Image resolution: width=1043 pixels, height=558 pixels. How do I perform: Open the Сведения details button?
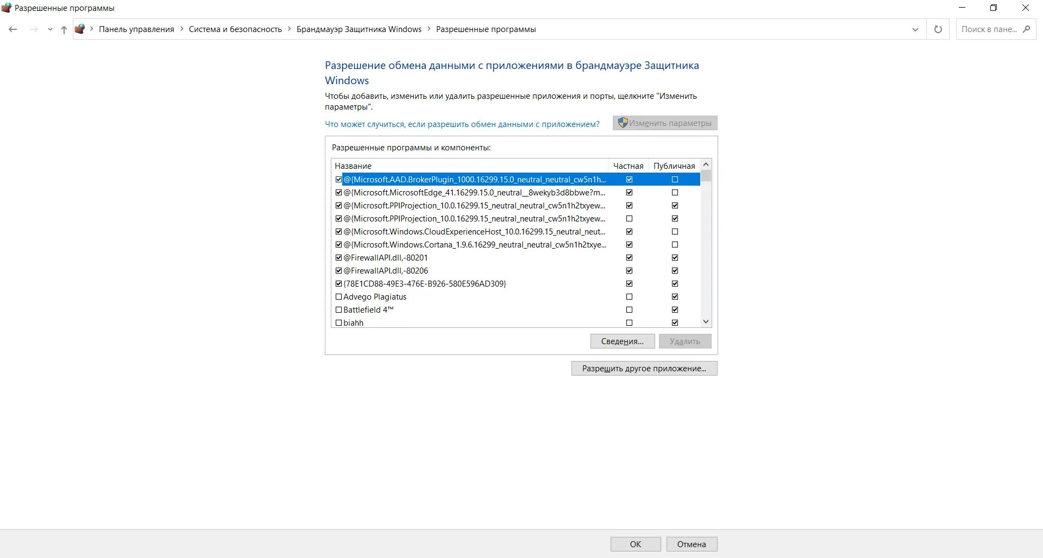623,341
